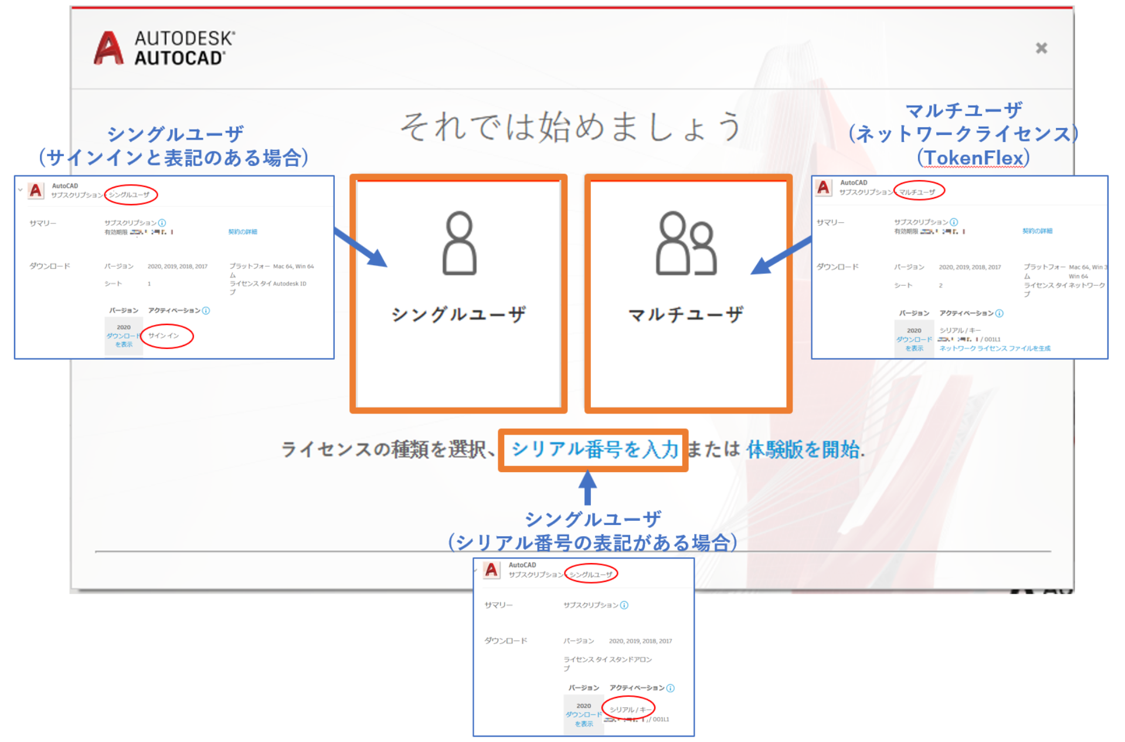Click the Autodesk AutoCAD logo in the dialog header
1125x742 pixels.
[x=165, y=48]
